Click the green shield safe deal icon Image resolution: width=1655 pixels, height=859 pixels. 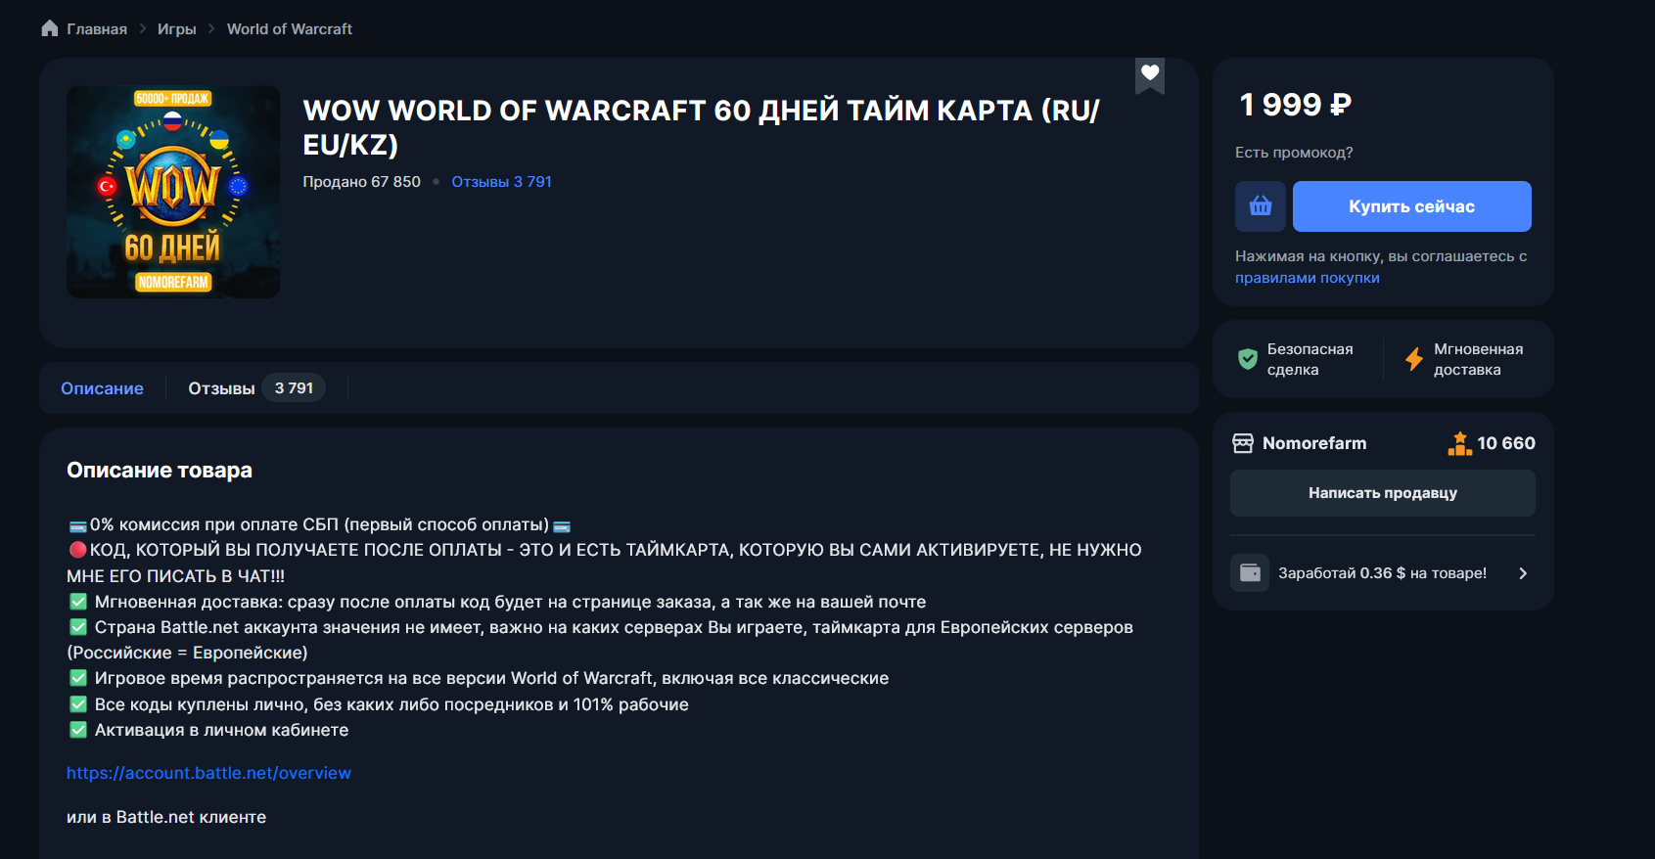(1248, 359)
